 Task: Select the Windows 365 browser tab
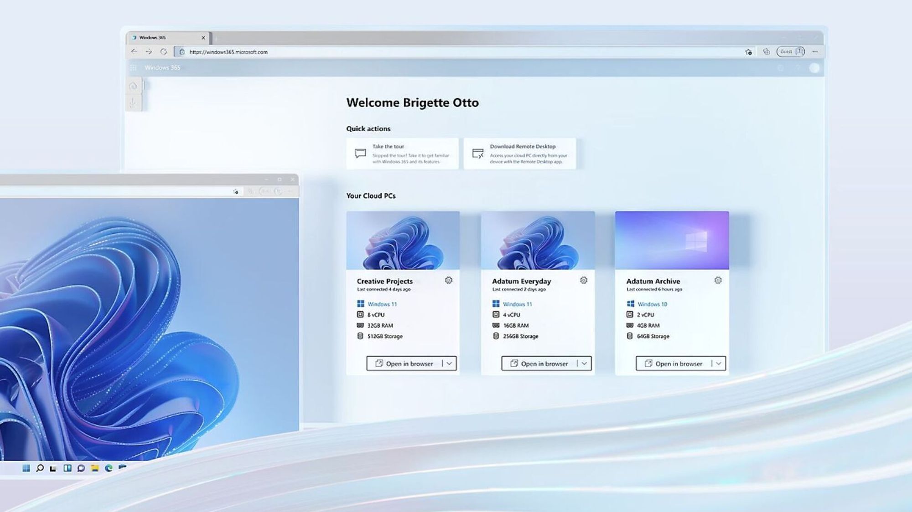[168, 38]
